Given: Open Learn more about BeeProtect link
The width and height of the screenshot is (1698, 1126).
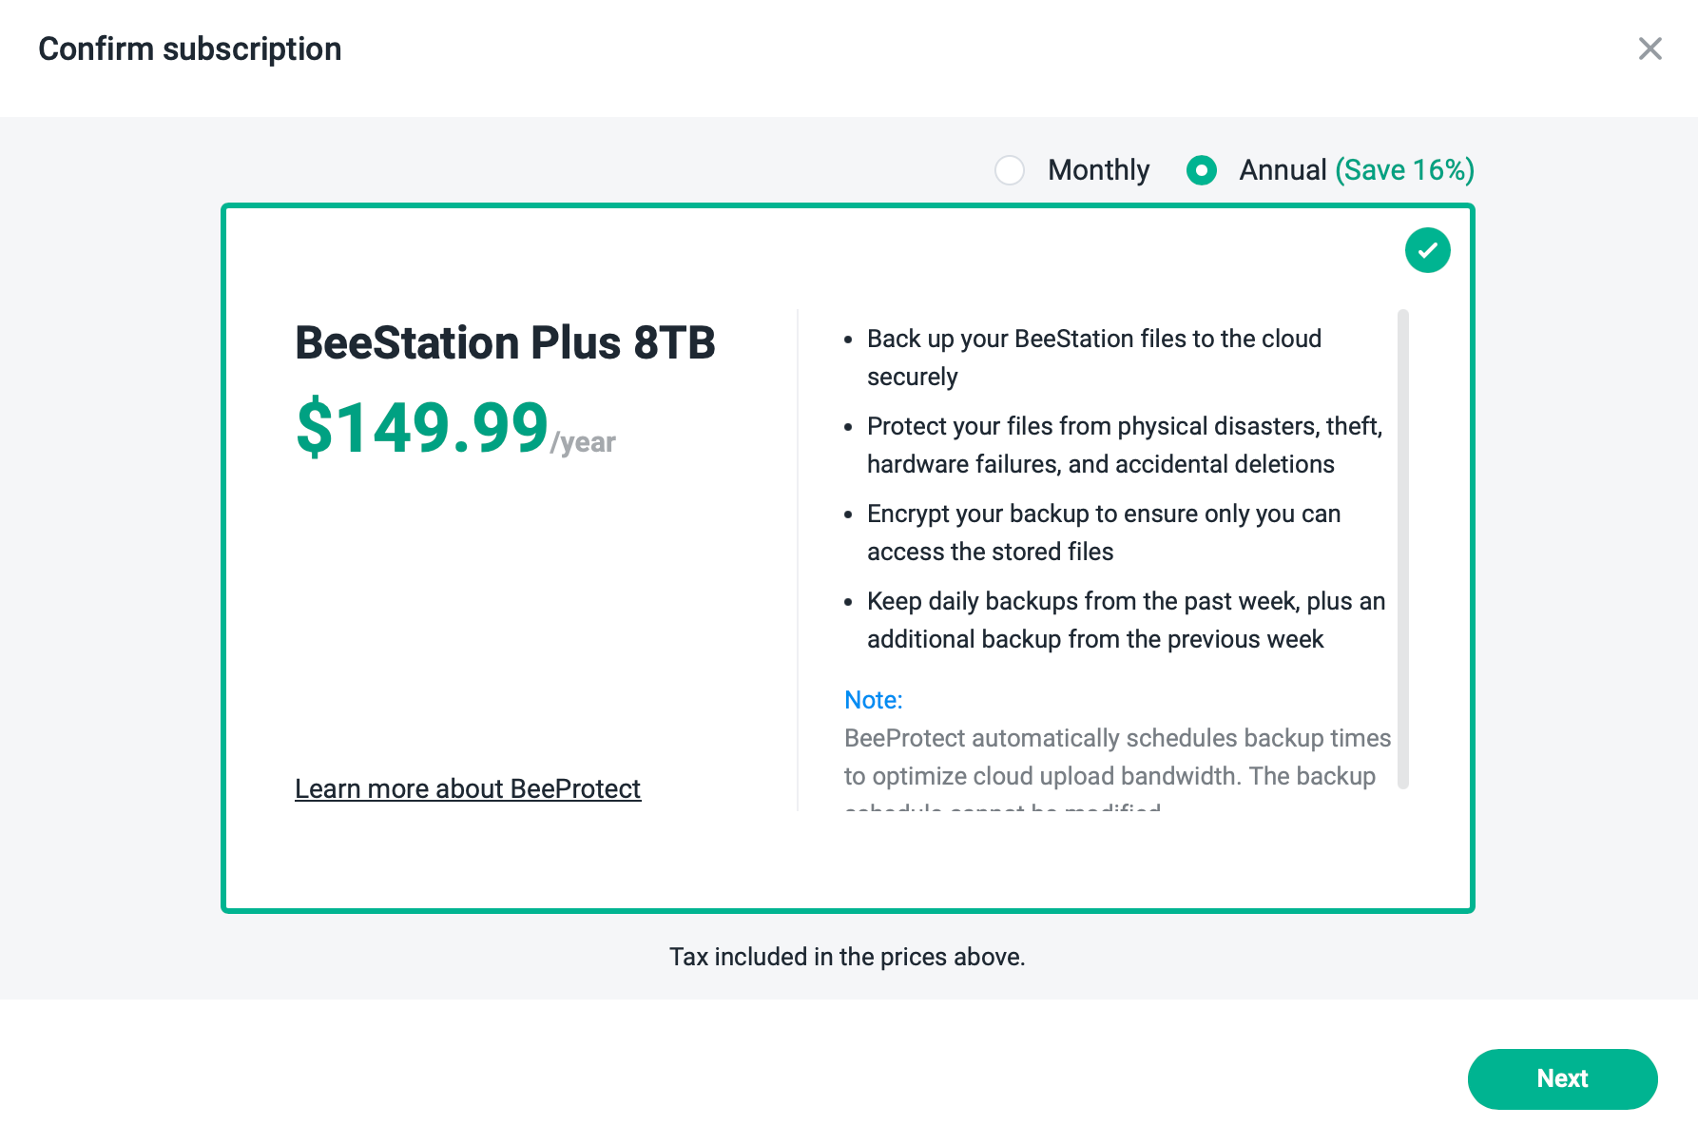Looking at the screenshot, I should [468, 788].
